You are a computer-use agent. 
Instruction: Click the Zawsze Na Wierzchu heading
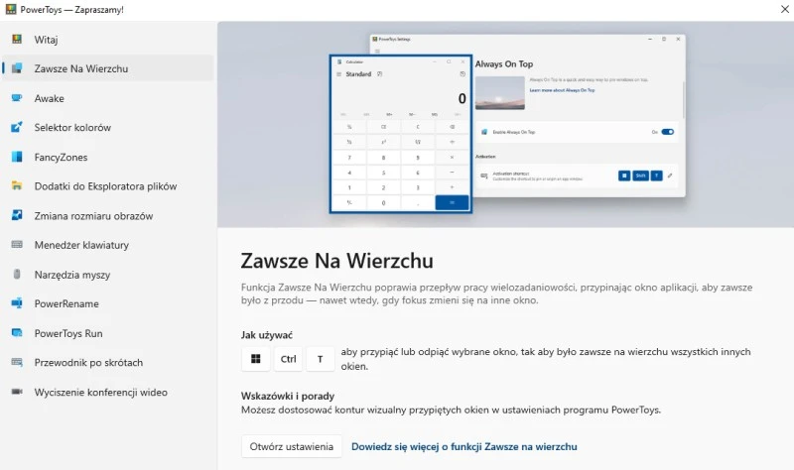(x=336, y=261)
